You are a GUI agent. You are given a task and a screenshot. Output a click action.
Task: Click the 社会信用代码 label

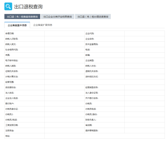(12, 50)
